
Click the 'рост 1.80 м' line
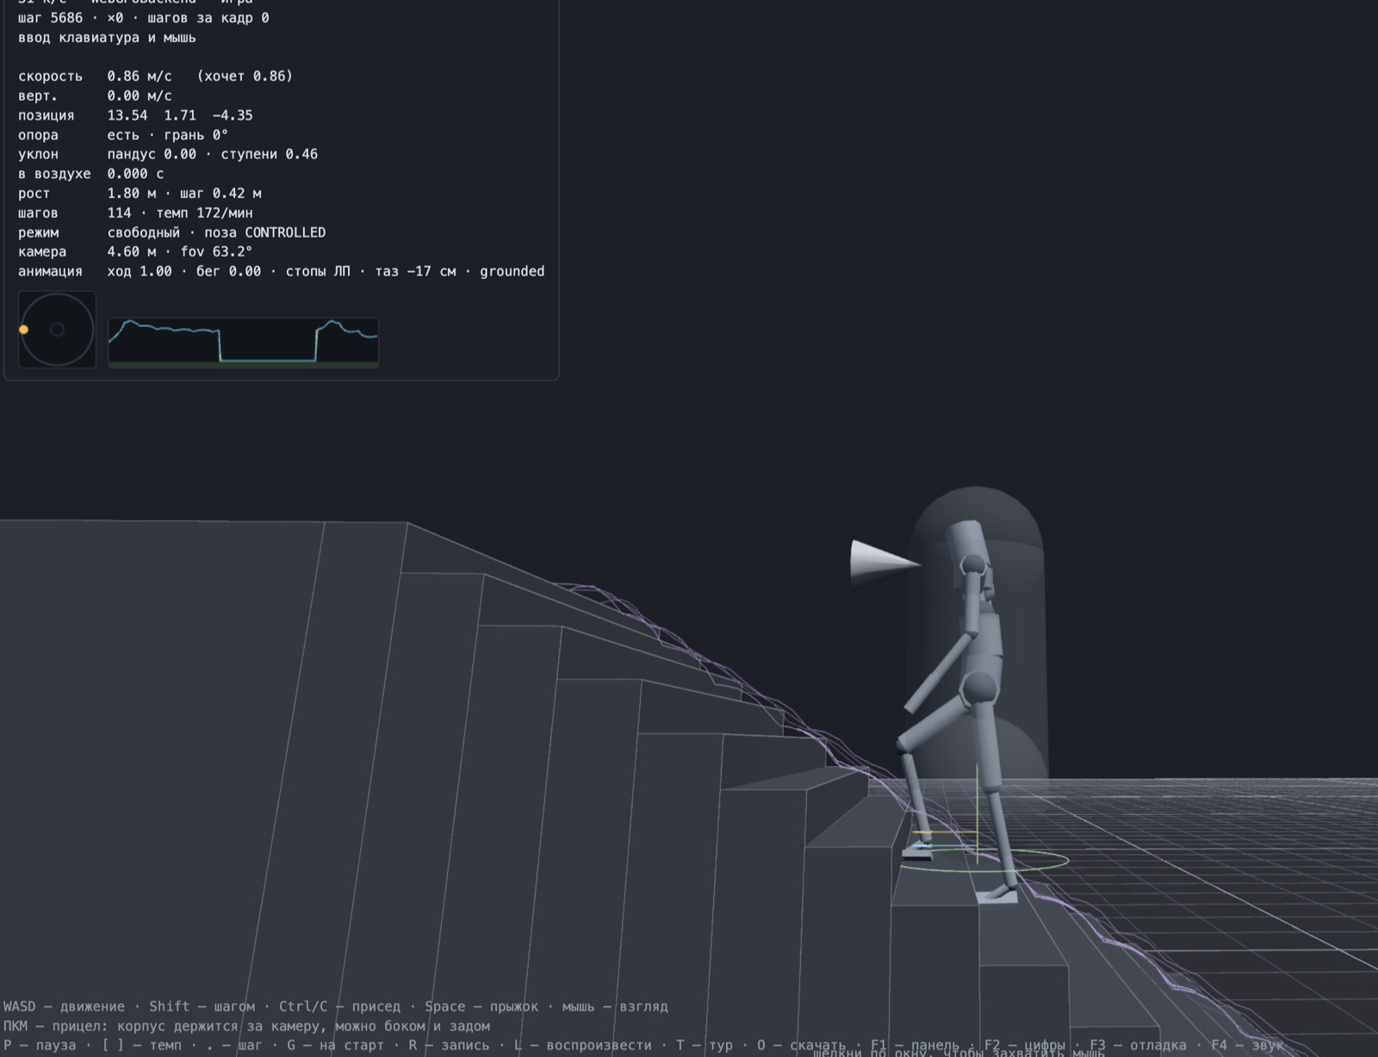(x=140, y=194)
